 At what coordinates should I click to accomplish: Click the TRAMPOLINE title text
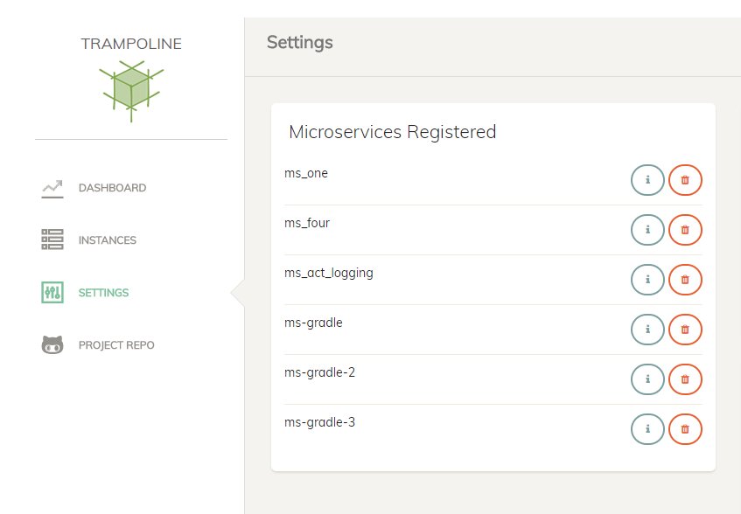(131, 44)
